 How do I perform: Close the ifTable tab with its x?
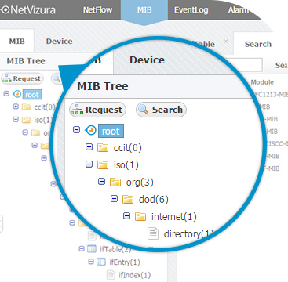(x=226, y=42)
